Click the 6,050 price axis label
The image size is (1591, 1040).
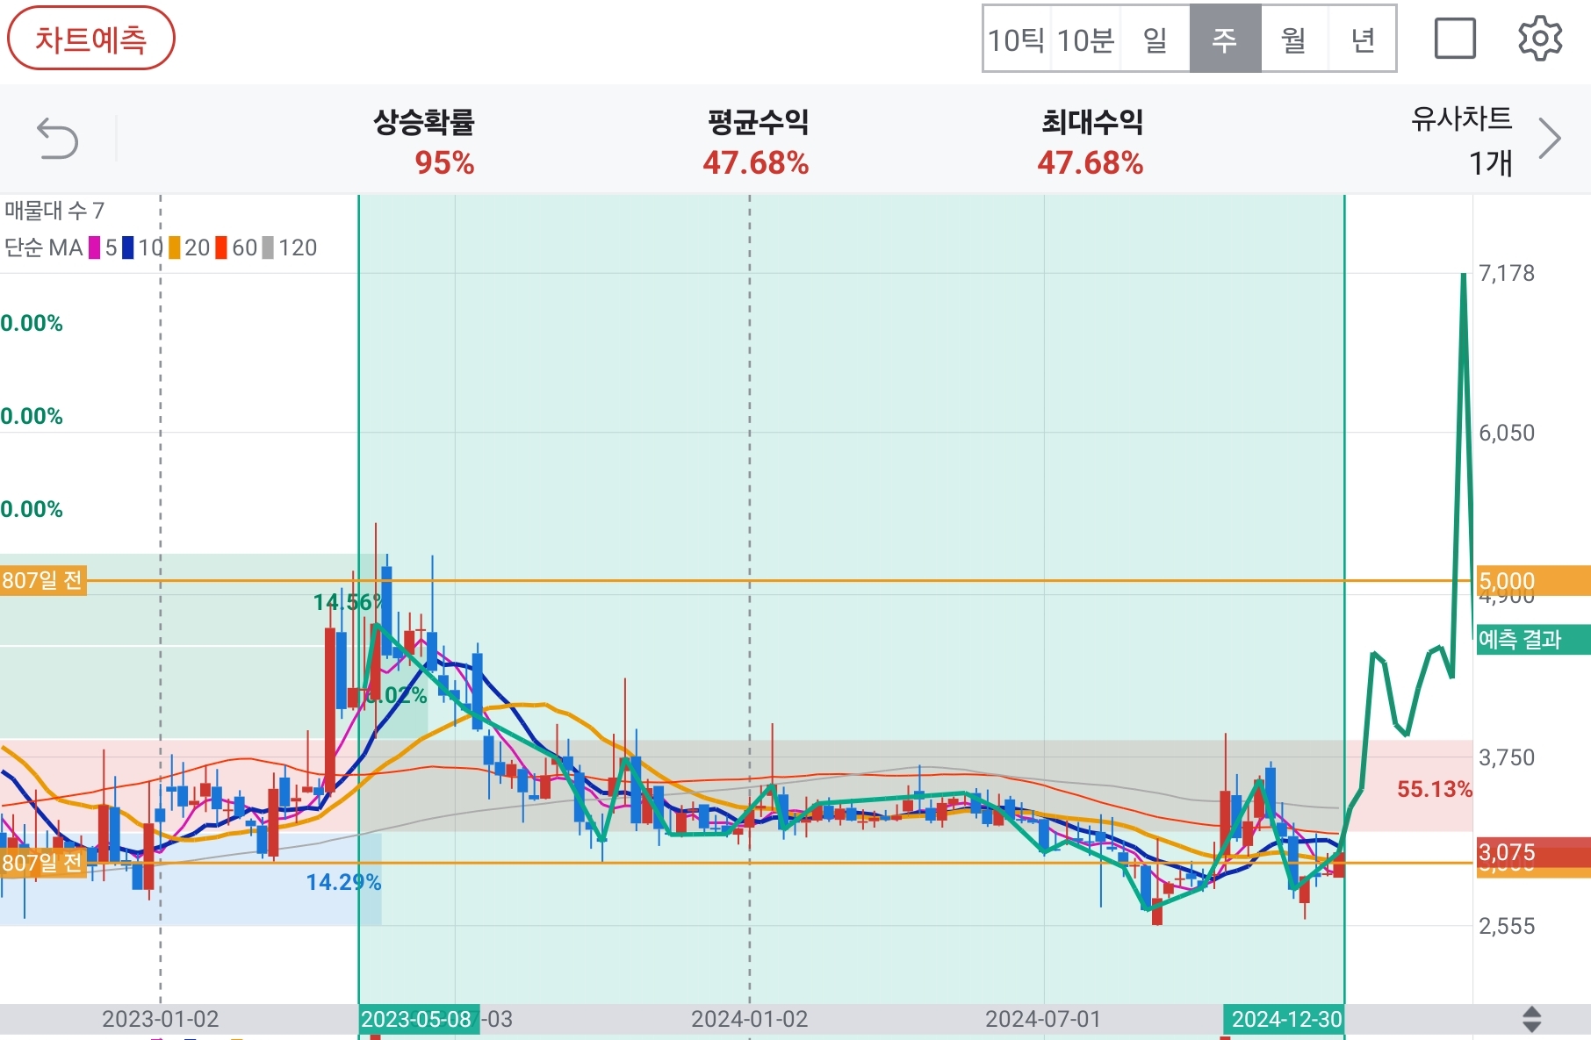pos(1507,433)
